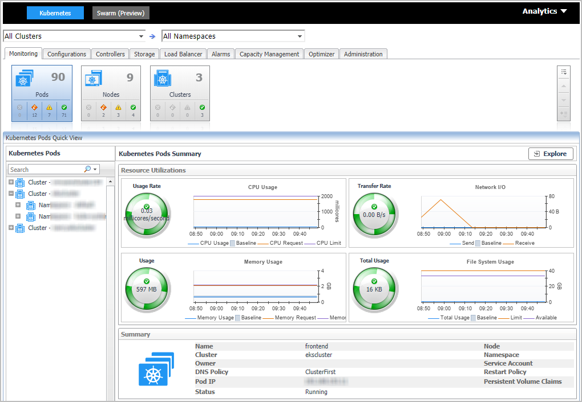Image resolution: width=582 pixels, height=402 pixels.
Task: Open the Alarms tab
Action: (221, 54)
